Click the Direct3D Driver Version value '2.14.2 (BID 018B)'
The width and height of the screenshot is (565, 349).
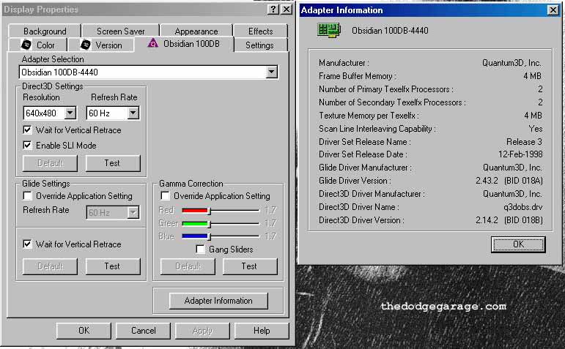tap(509, 220)
